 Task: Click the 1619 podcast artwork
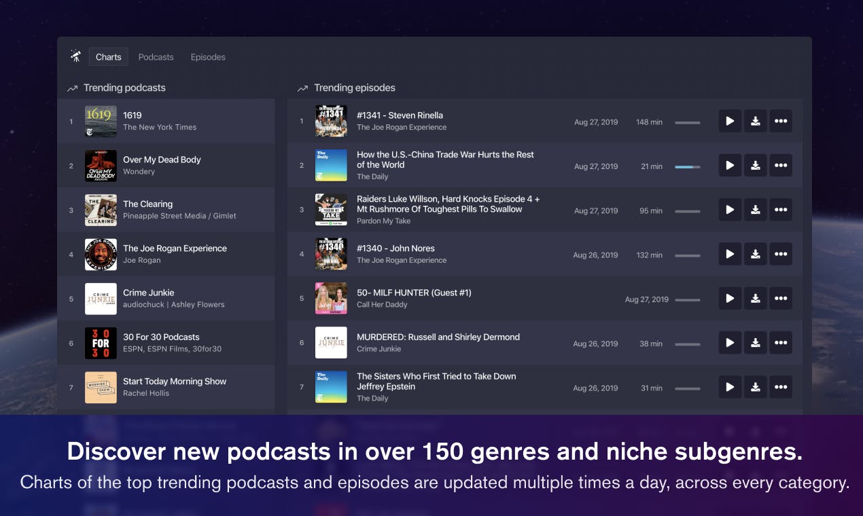point(101,121)
